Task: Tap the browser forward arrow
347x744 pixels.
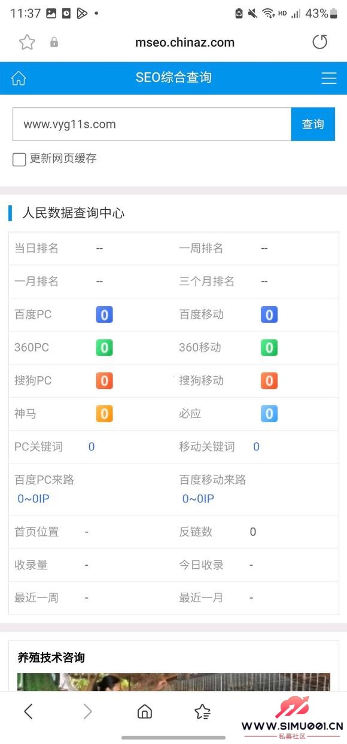Action: 87,711
